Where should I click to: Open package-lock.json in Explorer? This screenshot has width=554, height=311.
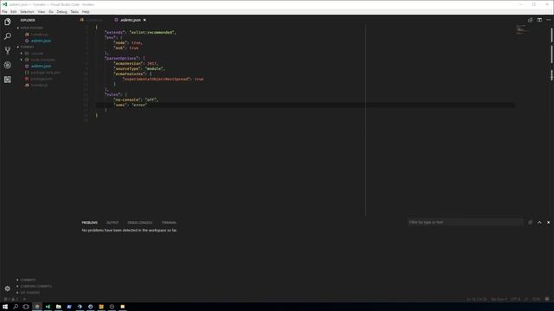(45, 73)
